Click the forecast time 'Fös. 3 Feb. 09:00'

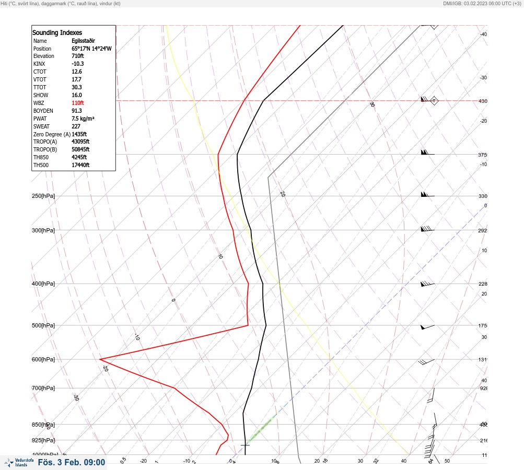(72, 462)
